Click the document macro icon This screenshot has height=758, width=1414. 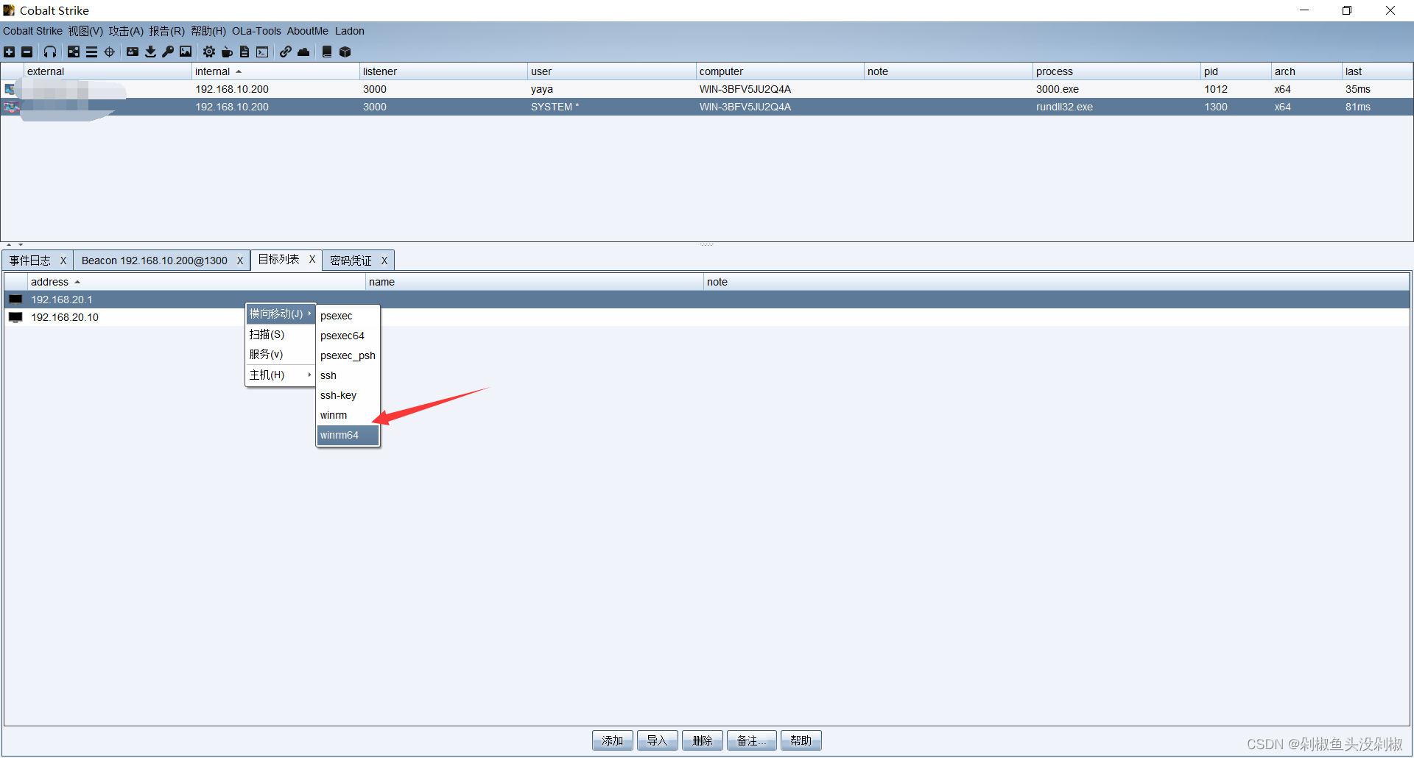tap(245, 52)
